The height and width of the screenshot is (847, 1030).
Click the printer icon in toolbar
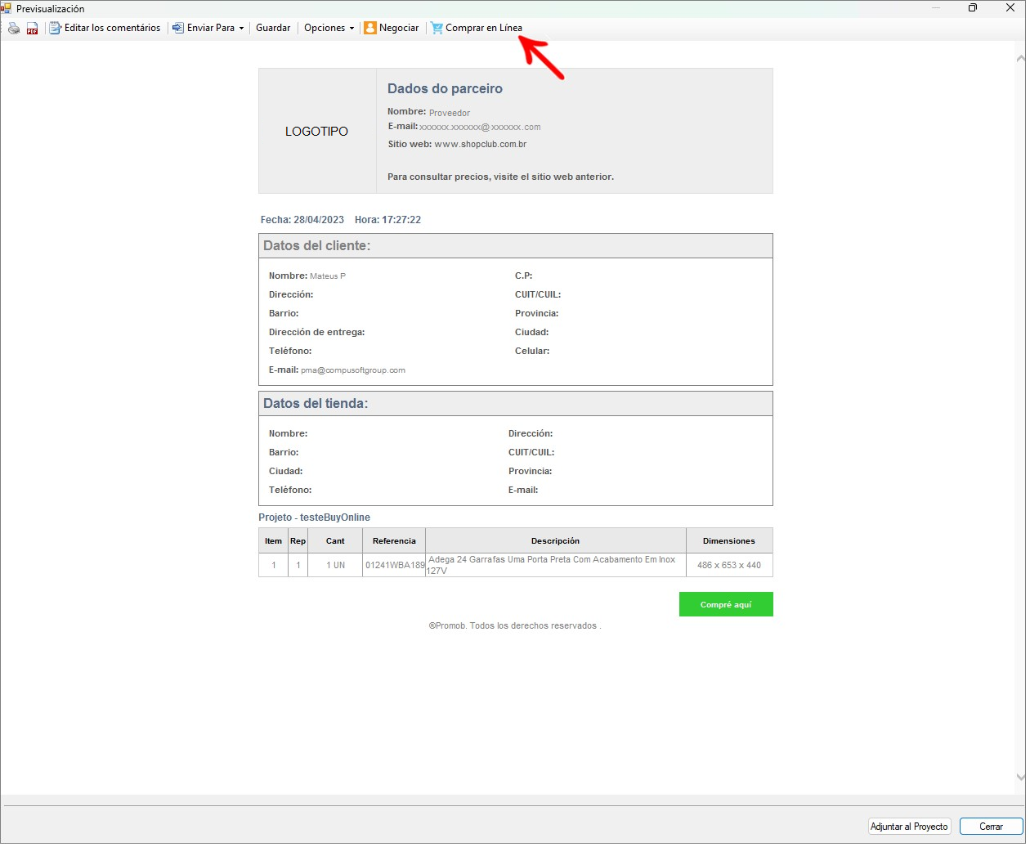point(14,28)
